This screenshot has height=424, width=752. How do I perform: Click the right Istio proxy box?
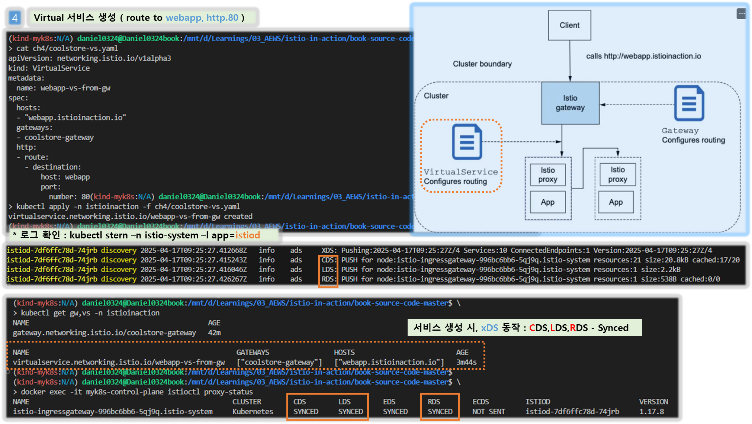pos(617,174)
